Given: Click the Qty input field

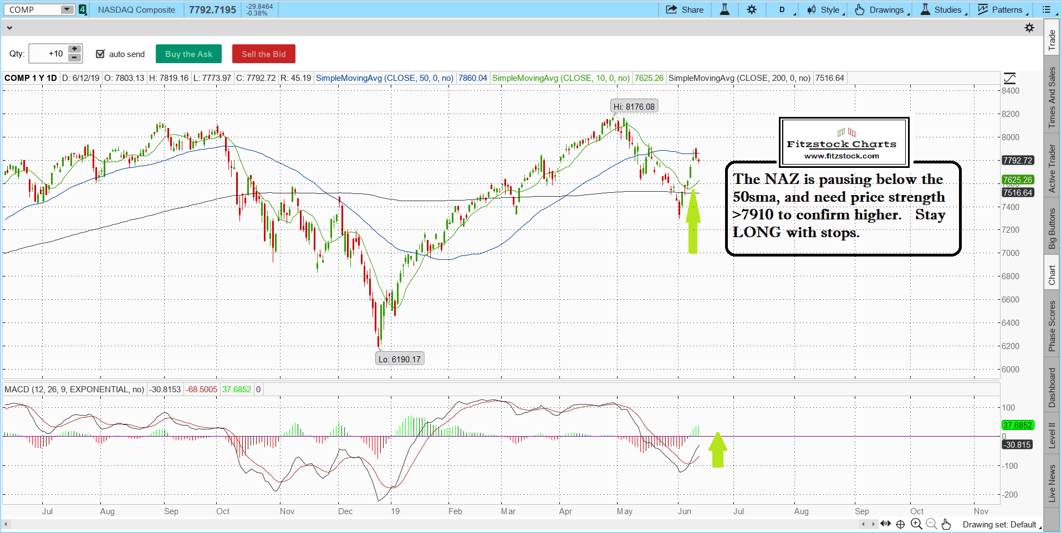Looking at the screenshot, I should (x=48, y=54).
